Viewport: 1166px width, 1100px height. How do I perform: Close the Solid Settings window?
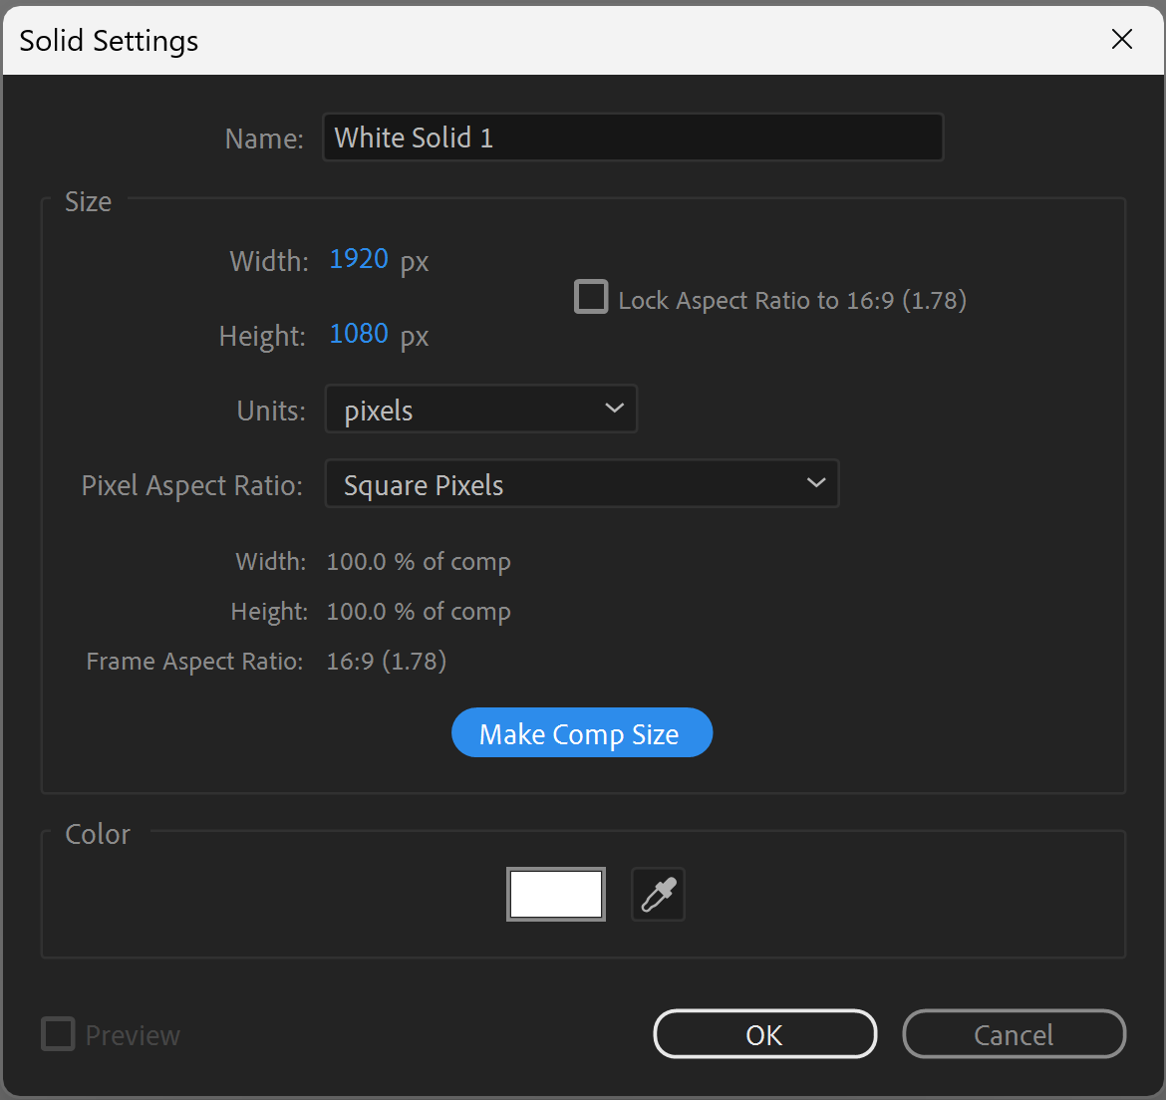(x=1121, y=40)
